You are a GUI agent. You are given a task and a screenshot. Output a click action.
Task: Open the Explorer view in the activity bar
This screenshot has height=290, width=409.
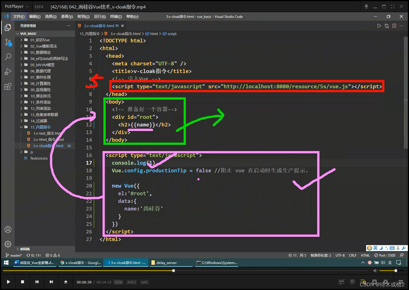click(x=8, y=27)
